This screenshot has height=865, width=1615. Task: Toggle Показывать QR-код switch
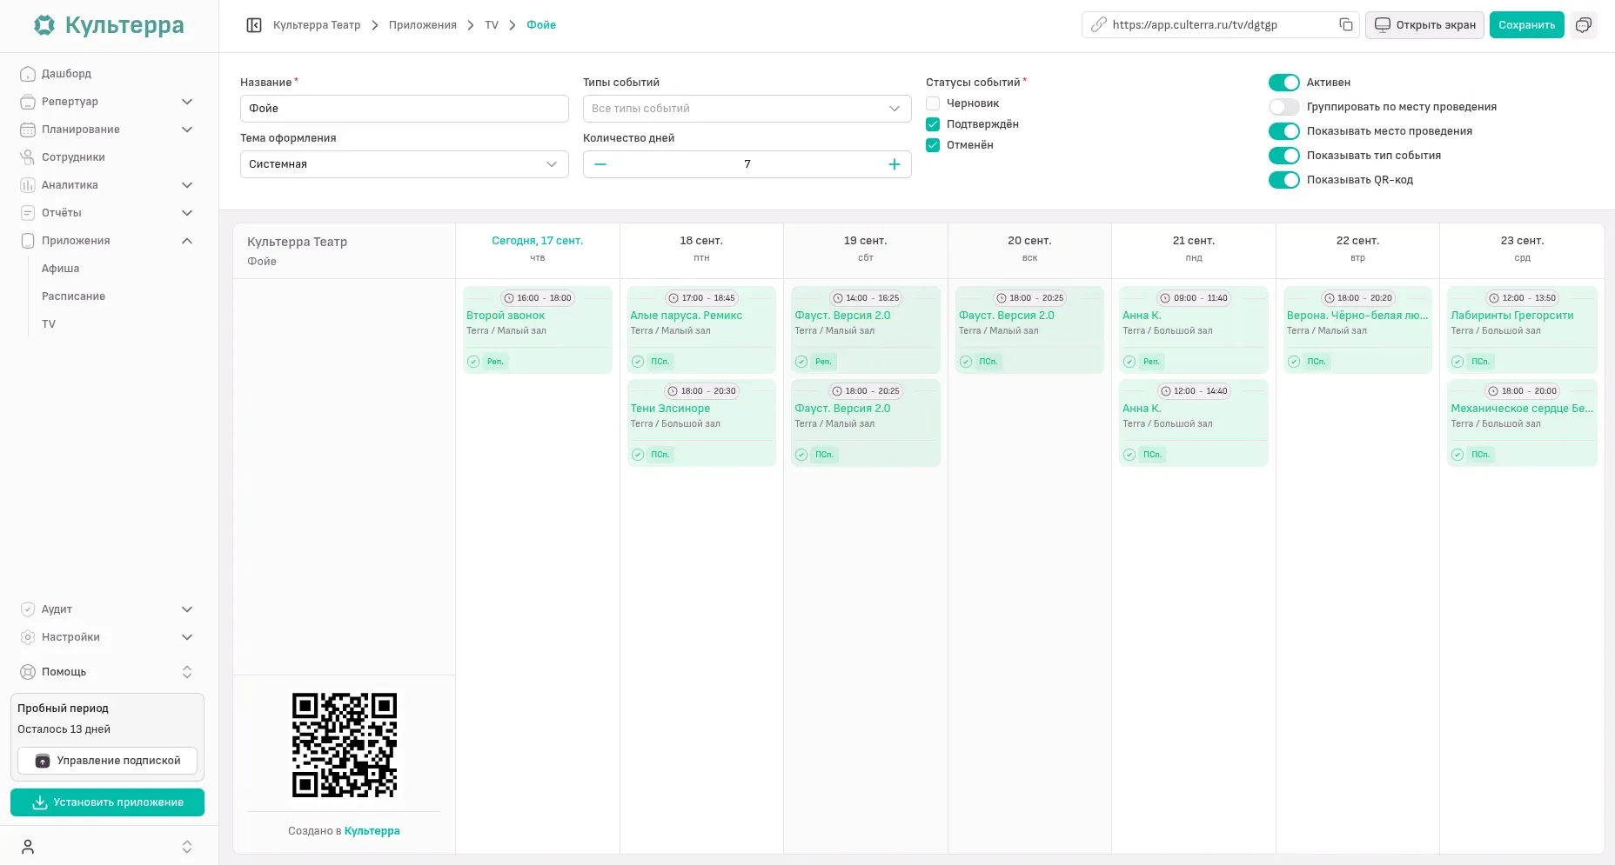[1283, 180]
